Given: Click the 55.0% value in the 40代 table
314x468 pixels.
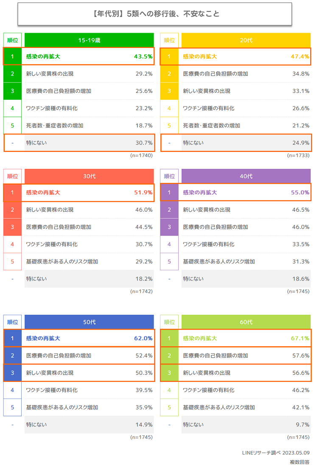Looking at the screenshot, I should pyautogui.click(x=300, y=193).
